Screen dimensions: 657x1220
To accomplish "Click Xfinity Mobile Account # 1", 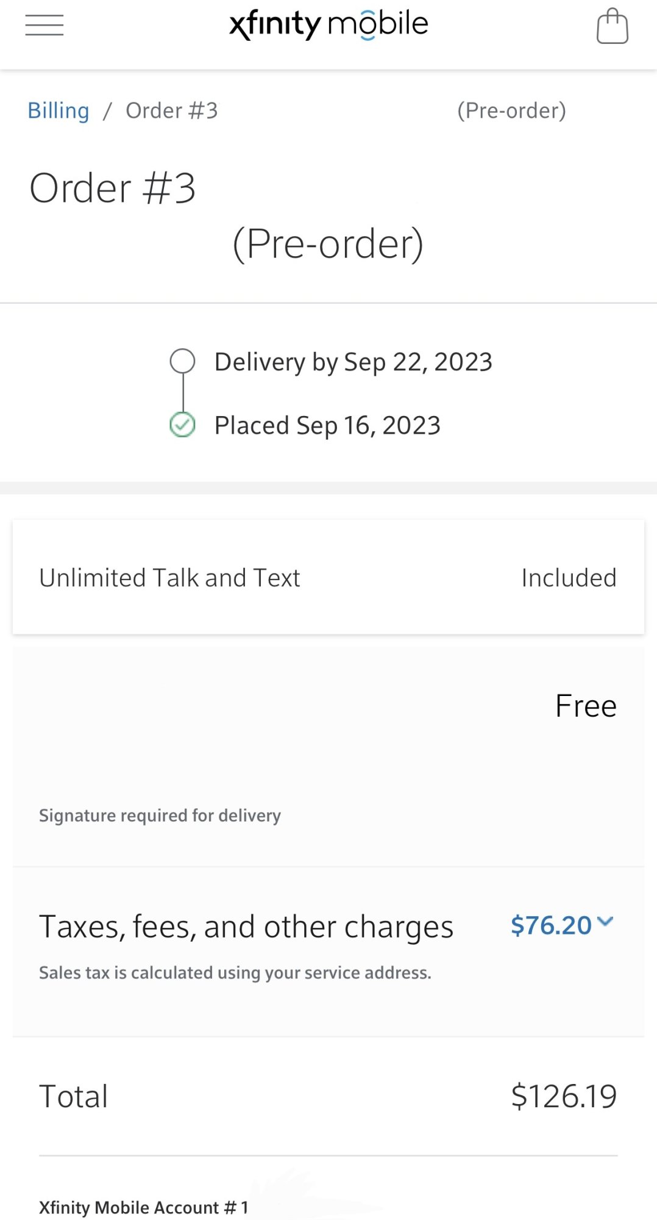I will (144, 1207).
